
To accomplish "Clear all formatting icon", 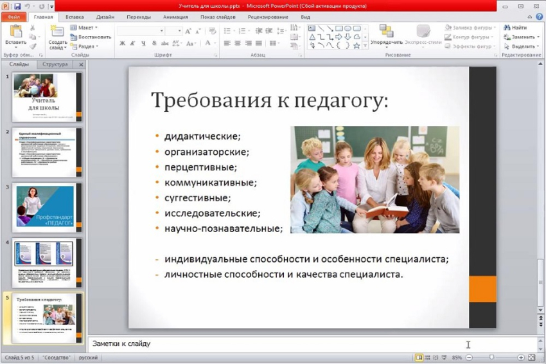I will pyautogui.click(x=212, y=32).
